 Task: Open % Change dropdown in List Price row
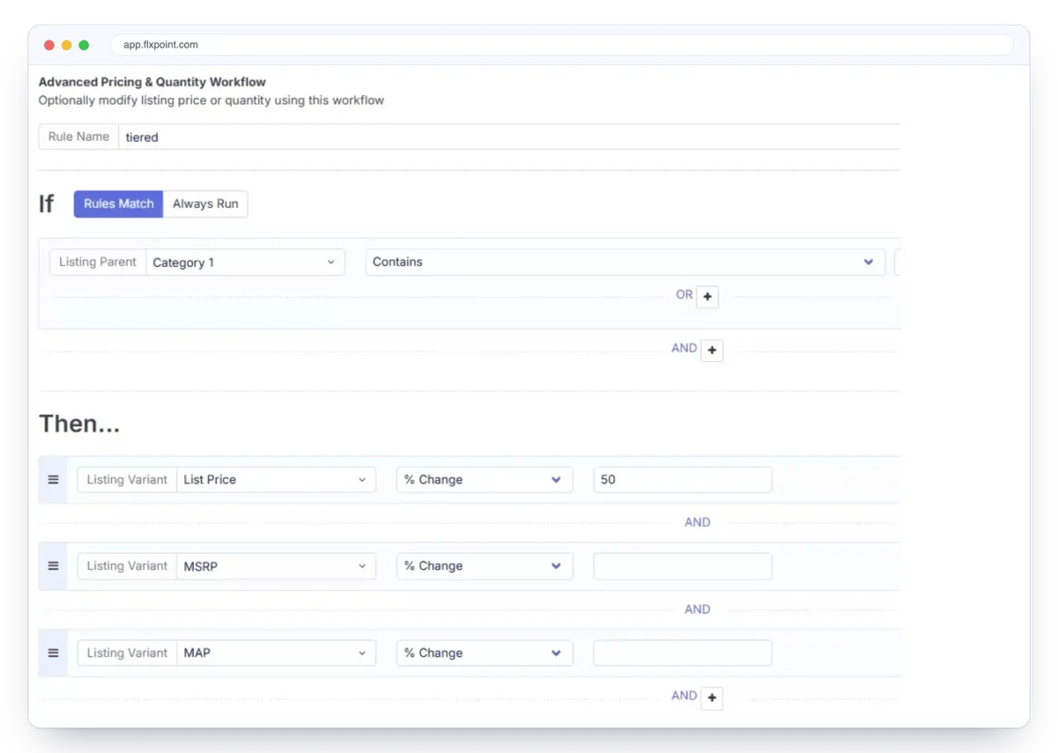click(x=484, y=480)
